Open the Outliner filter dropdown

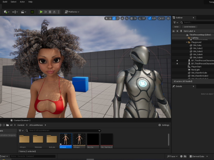[x=176, y=23]
